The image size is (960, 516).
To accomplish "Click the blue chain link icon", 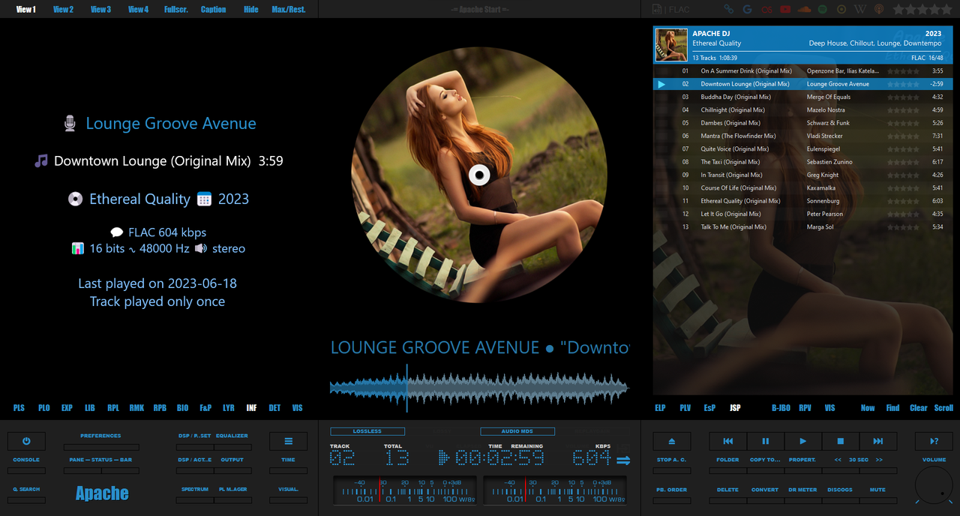I will tap(728, 9).
